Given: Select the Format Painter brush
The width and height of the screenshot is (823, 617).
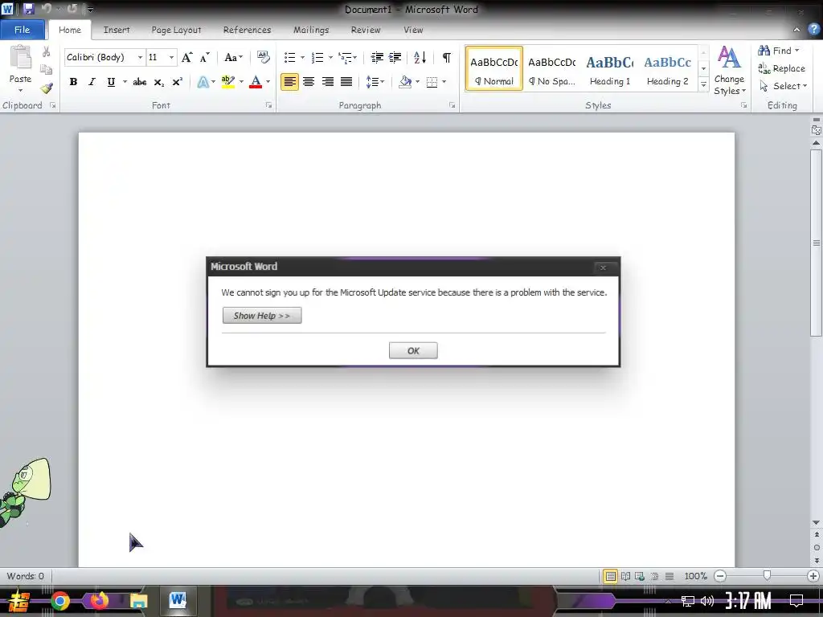Looking at the screenshot, I should [x=46, y=88].
